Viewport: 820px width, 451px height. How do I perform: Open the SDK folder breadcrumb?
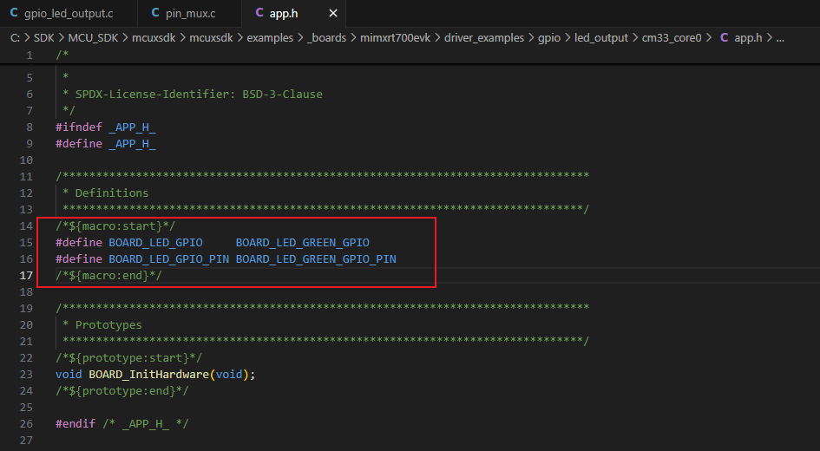(x=43, y=38)
